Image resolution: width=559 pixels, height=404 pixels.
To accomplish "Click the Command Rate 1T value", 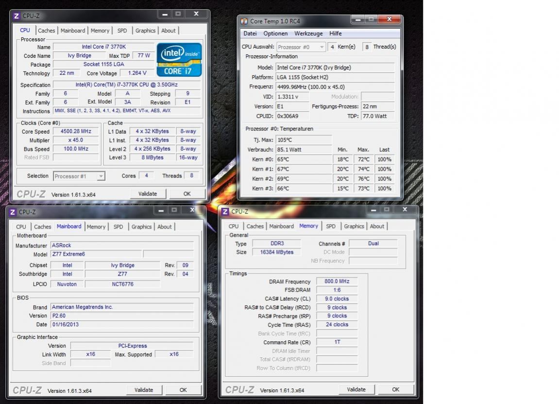I will [x=337, y=342].
